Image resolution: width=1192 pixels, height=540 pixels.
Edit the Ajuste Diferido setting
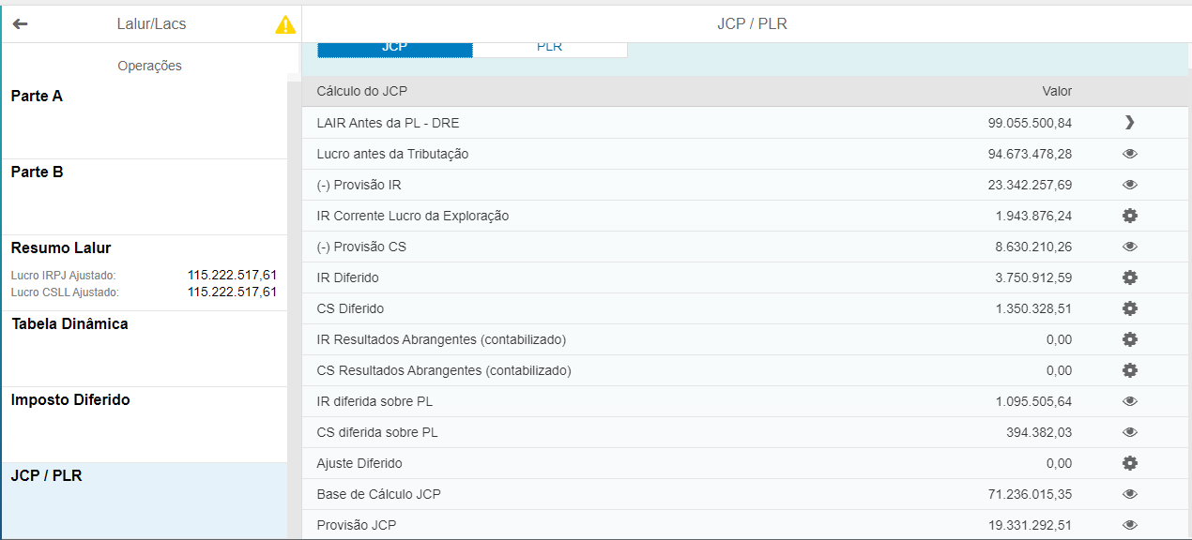coord(1130,463)
